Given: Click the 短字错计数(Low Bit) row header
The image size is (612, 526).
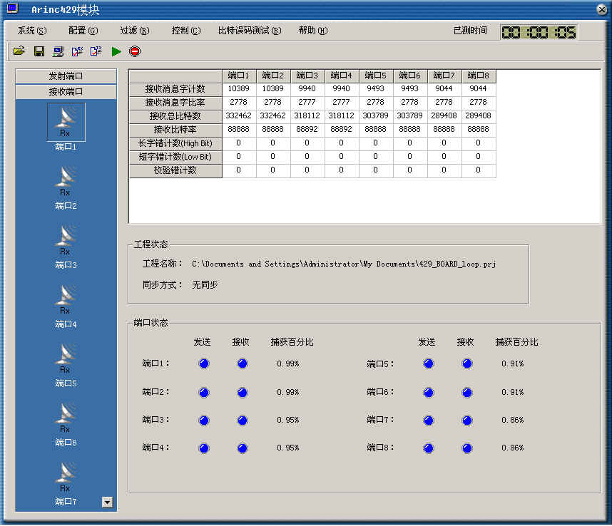Looking at the screenshot, I should pyautogui.click(x=175, y=157).
